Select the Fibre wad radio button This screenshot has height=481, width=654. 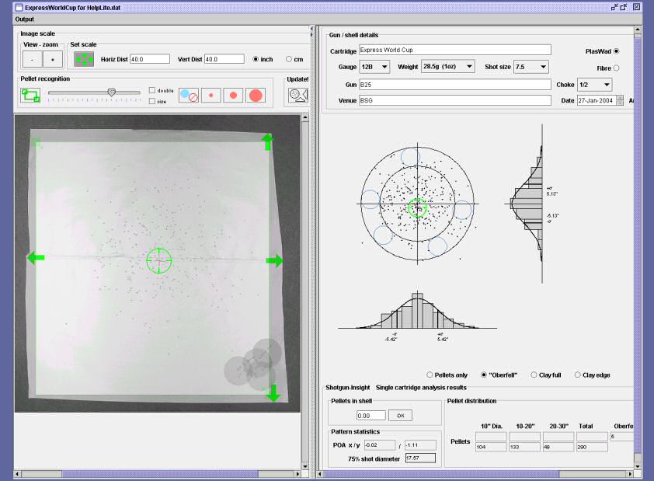coord(617,68)
